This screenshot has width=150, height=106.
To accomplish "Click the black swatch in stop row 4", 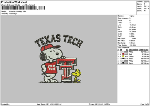I will pyautogui.click(x=123, y=58).
